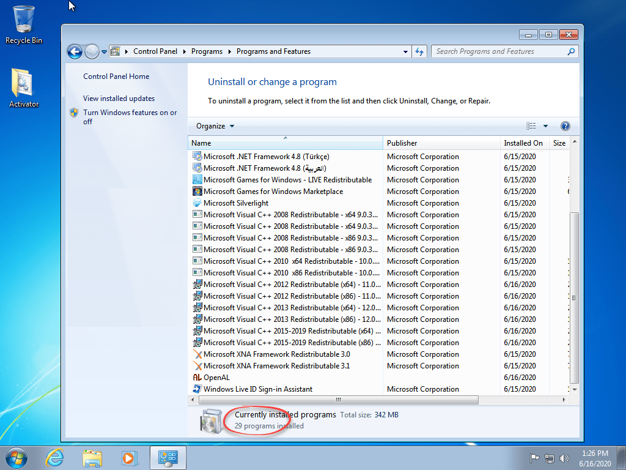Click 'Microsoft Corporation' publisher of Microsoft Silverlight

(x=423, y=203)
